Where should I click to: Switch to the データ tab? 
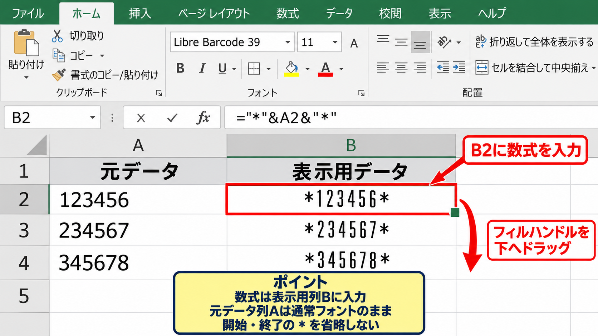(x=339, y=14)
